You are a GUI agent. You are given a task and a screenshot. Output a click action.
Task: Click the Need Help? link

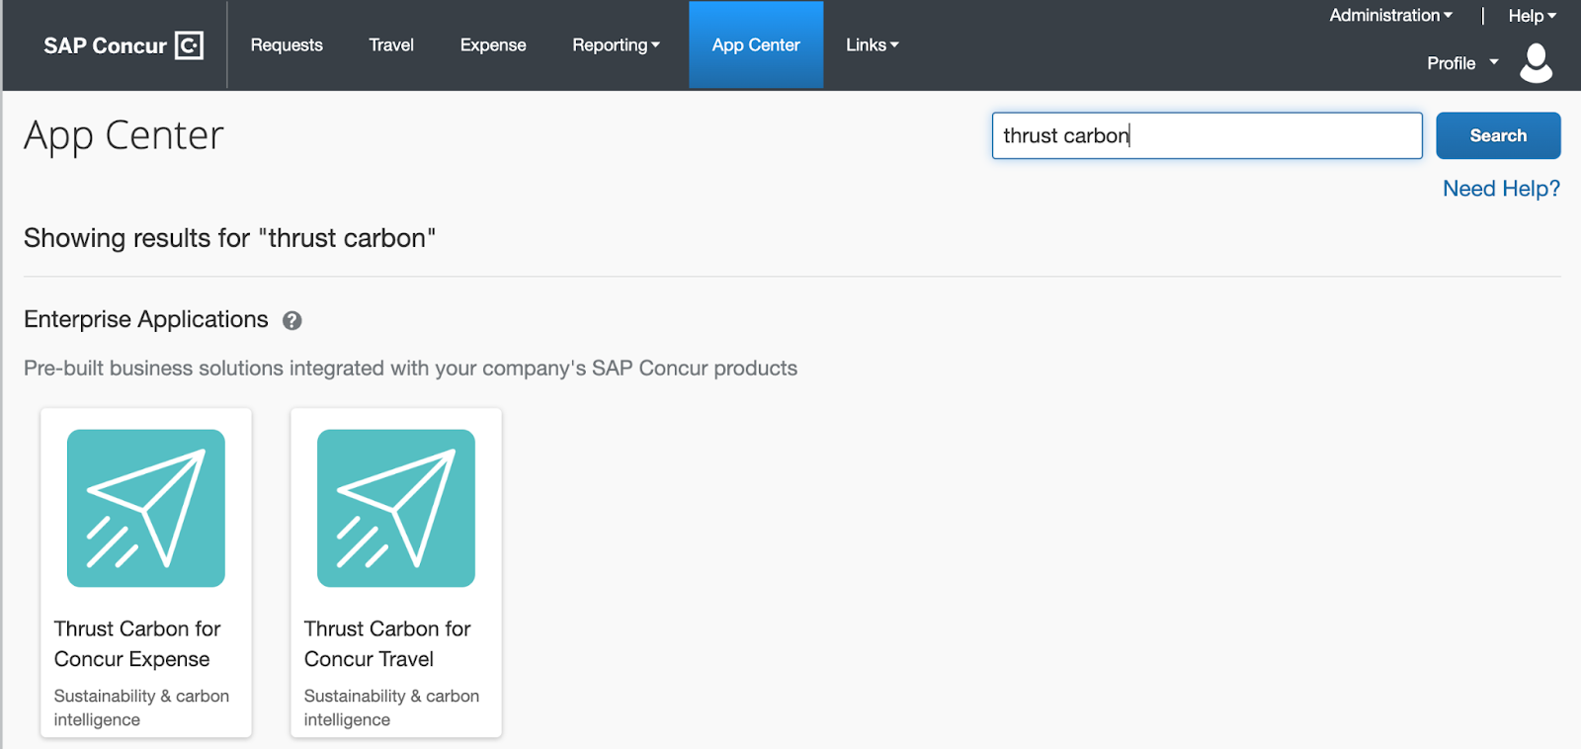point(1501,189)
